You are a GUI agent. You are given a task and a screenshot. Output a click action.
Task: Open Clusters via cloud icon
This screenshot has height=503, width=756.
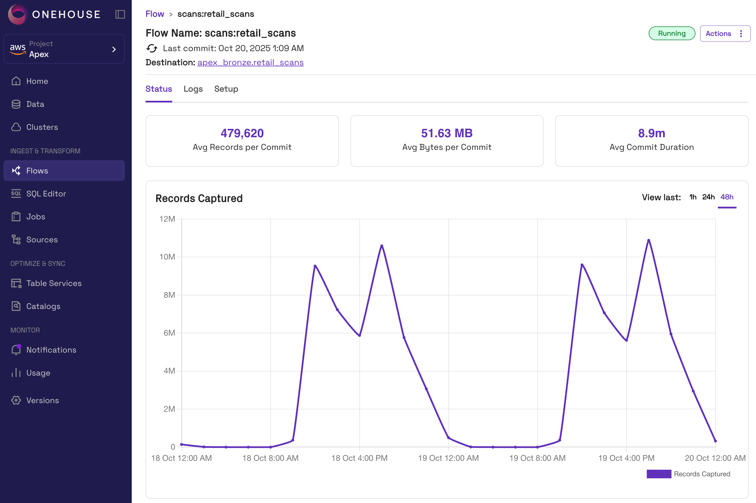[16, 127]
